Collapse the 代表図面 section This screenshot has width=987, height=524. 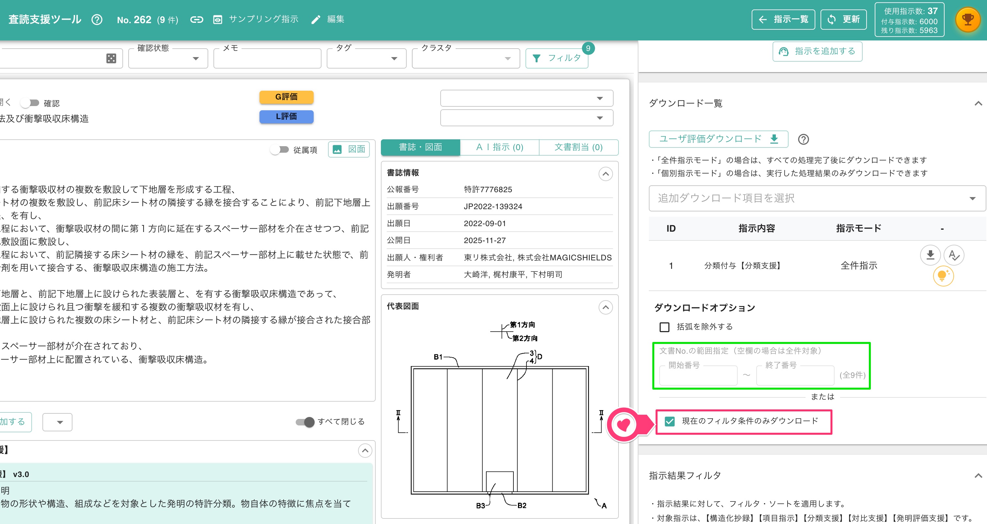click(605, 307)
